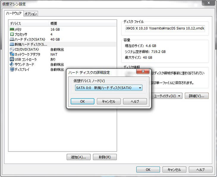The height and width of the screenshot is (177, 217).
Task: Close the hard disk advanced settings dialog
Action: point(143,71)
